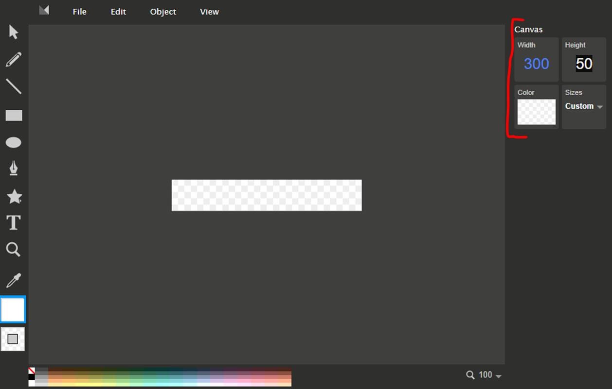Viewport: 612px width, 389px height.
Task: Select the Line tool
Action: (x=13, y=86)
